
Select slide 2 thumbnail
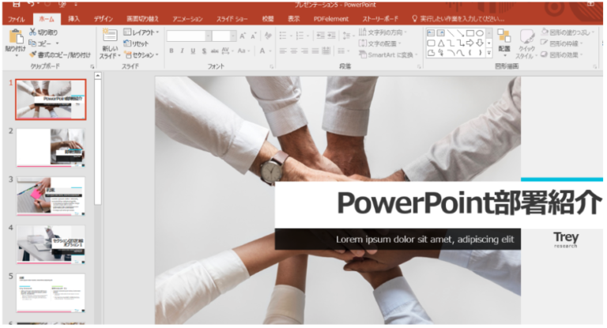(51, 148)
